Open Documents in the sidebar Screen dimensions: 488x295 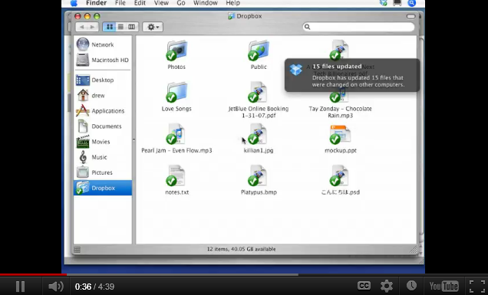(99, 126)
